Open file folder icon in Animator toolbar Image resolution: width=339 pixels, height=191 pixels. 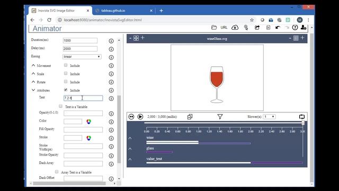click(214, 28)
